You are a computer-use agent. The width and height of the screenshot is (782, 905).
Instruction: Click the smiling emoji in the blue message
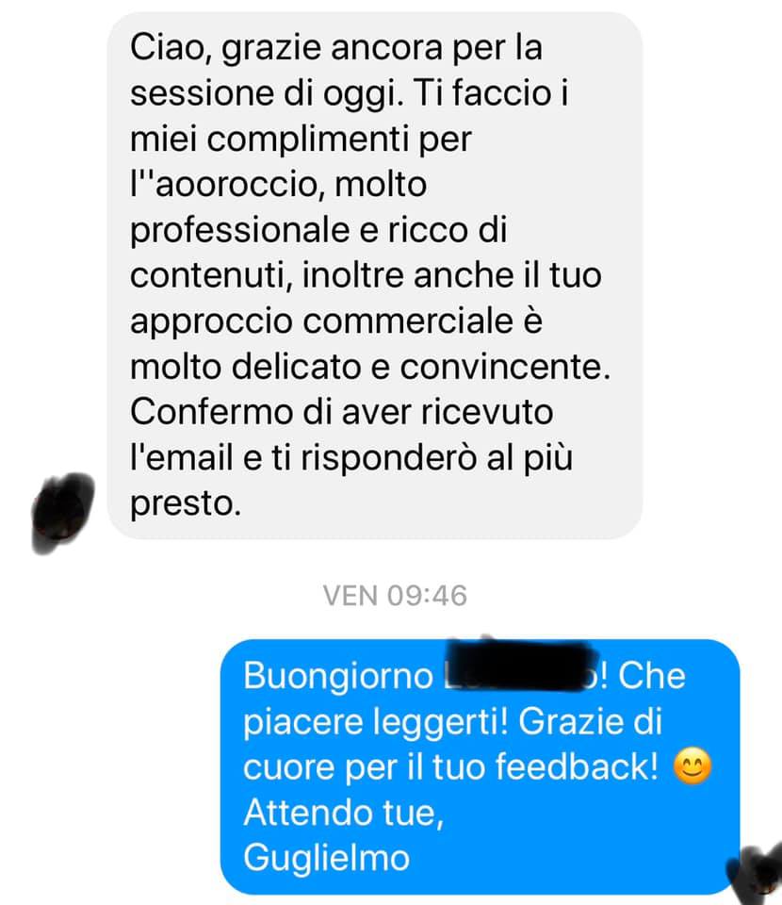[x=692, y=765]
